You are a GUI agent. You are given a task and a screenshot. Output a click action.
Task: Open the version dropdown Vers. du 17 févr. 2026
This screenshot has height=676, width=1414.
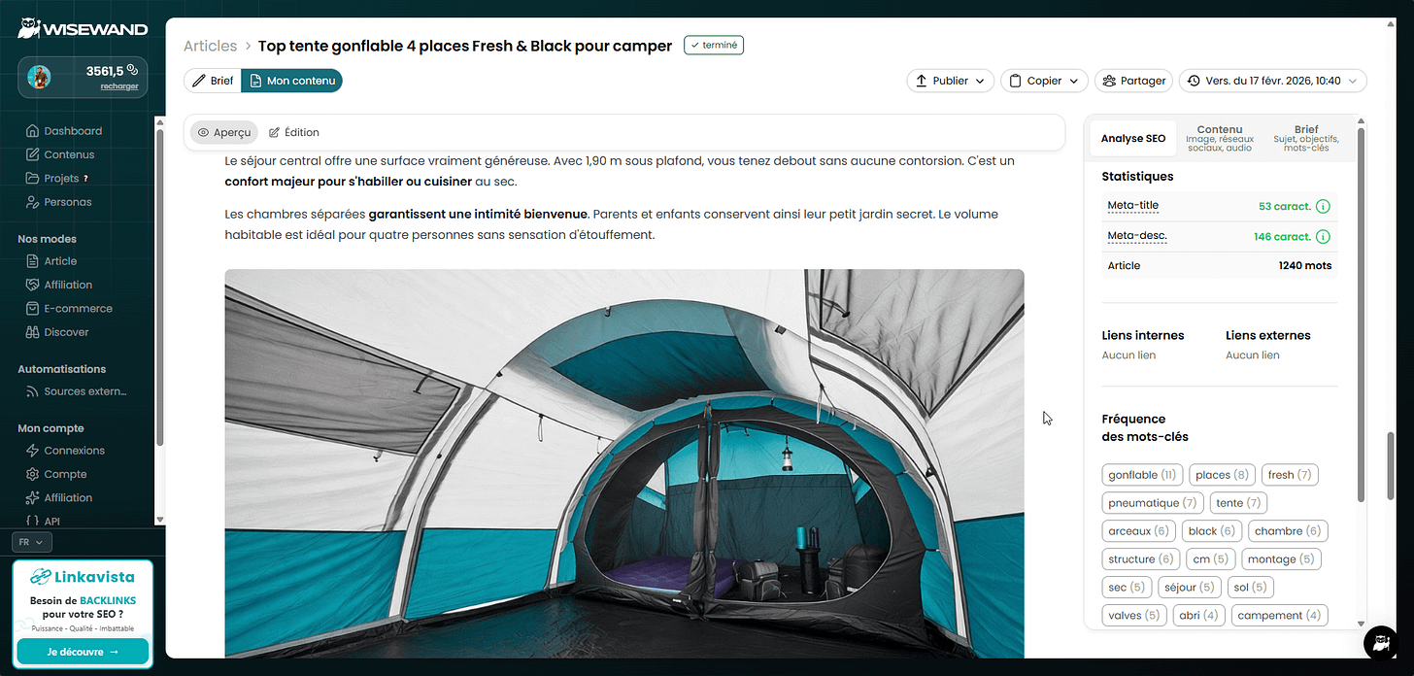click(1273, 81)
